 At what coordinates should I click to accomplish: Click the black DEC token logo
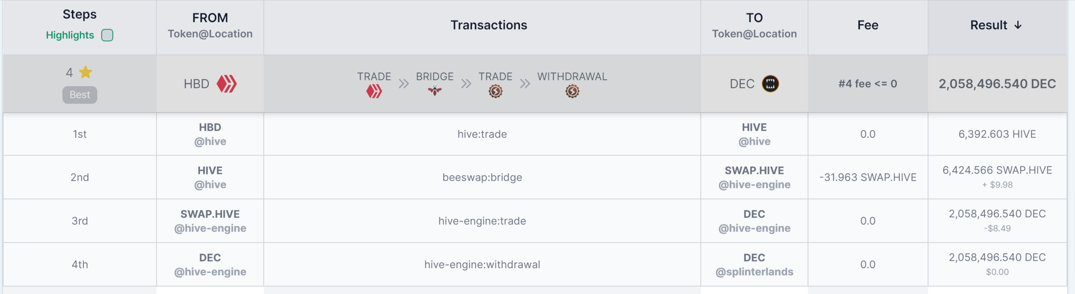tap(770, 84)
